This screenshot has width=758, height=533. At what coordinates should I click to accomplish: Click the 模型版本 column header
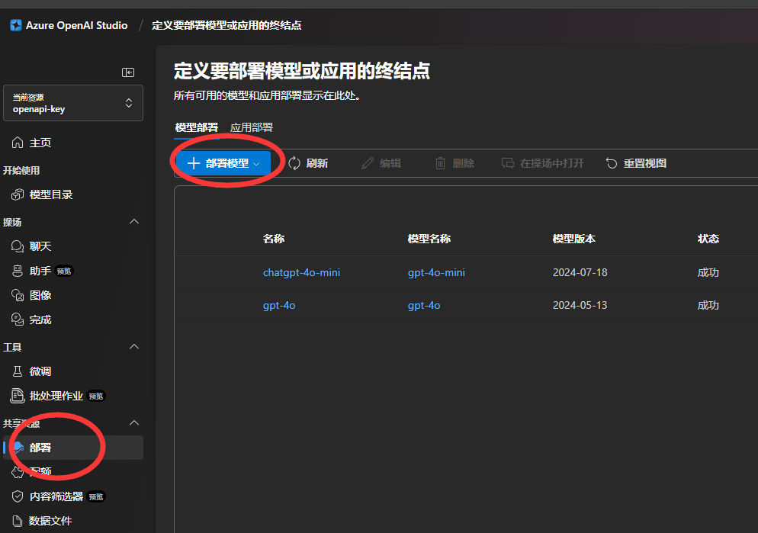click(573, 239)
